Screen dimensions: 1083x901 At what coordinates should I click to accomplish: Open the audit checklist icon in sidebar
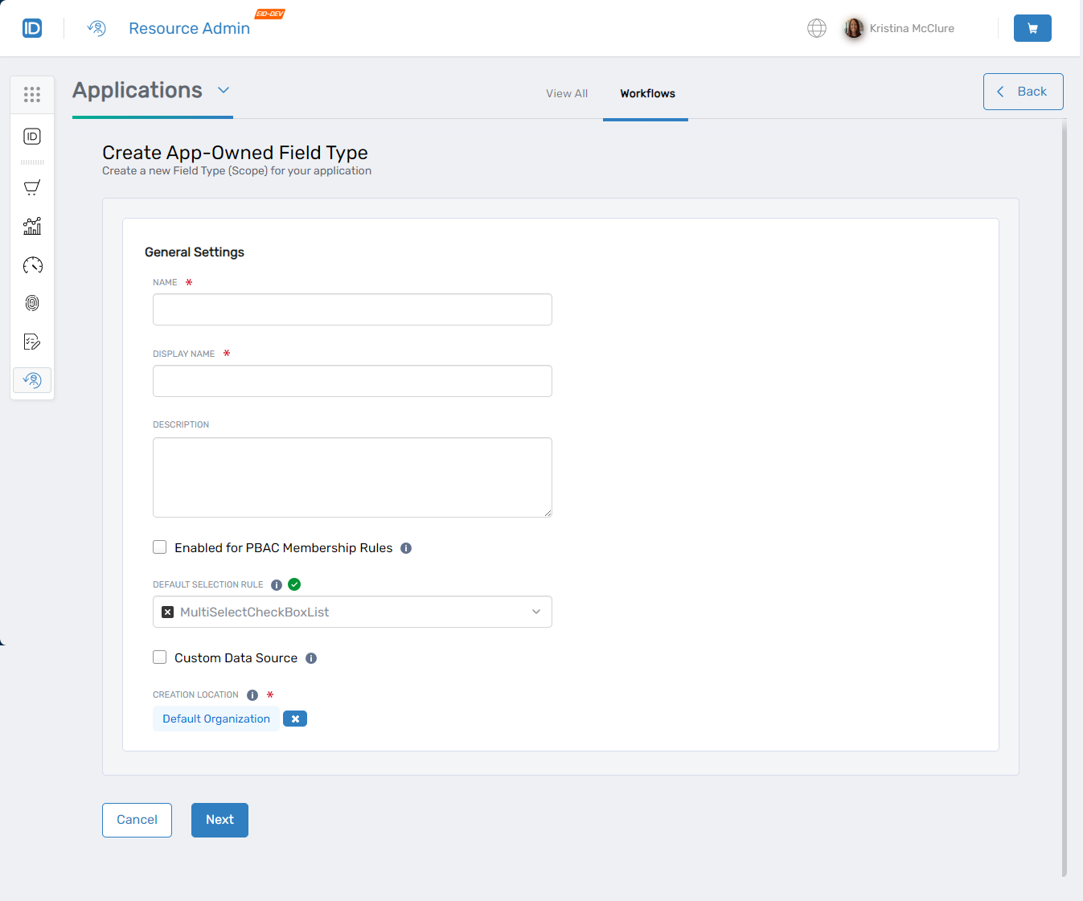point(32,341)
